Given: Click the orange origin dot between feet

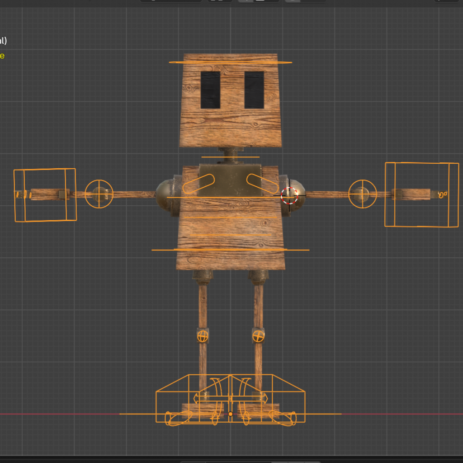Looking at the screenshot, I should pos(231,414).
